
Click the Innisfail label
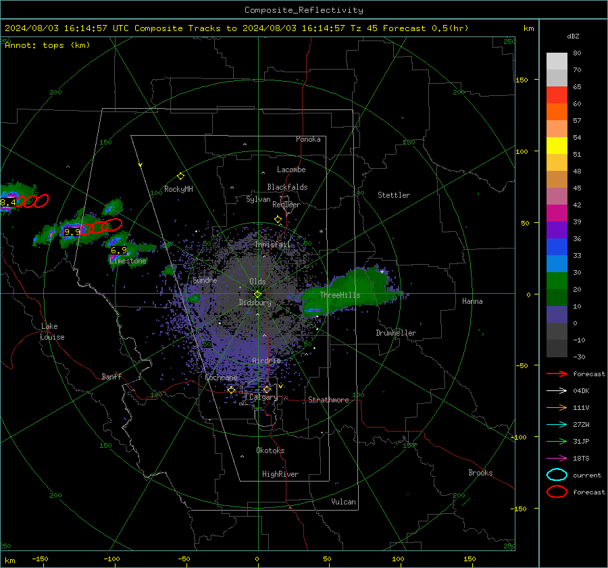click(x=273, y=244)
